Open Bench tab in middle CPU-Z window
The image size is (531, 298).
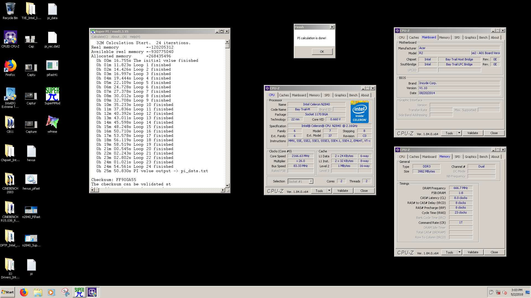pos(353,95)
